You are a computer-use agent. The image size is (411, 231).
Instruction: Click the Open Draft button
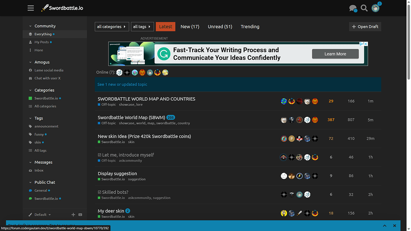[x=365, y=26]
